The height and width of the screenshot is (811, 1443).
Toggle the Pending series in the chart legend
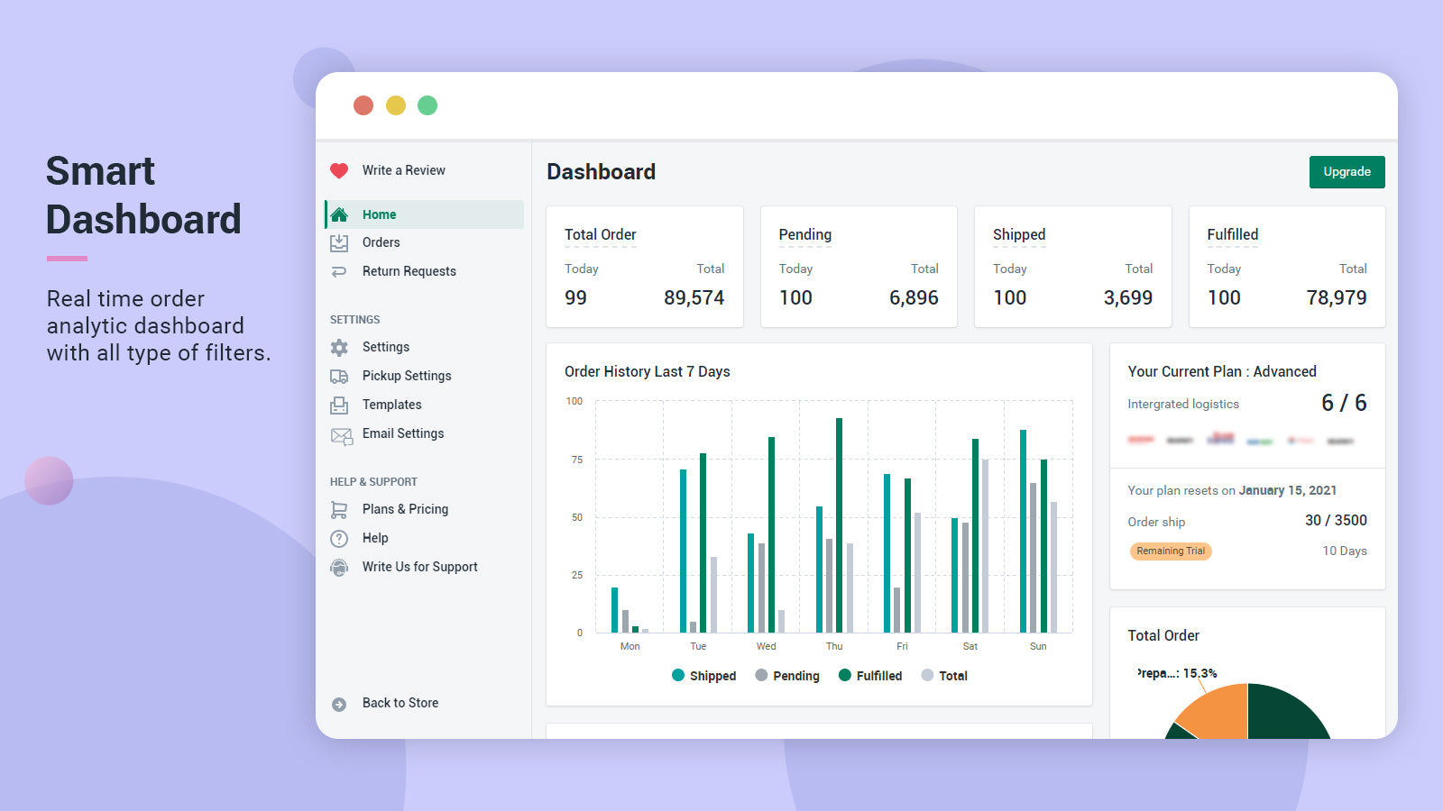(x=787, y=675)
